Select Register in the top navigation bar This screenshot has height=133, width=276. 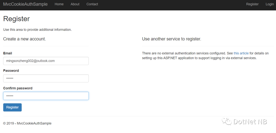[x=252, y=4]
